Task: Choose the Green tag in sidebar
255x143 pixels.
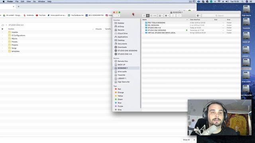Action: (x=120, y=99)
